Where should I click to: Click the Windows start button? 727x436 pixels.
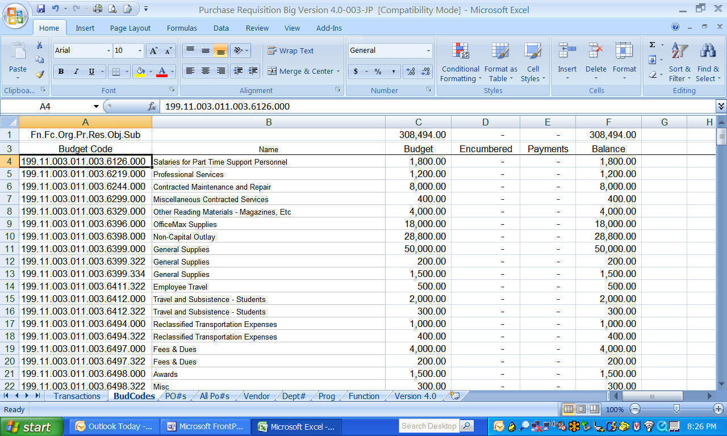(x=32, y=427)
